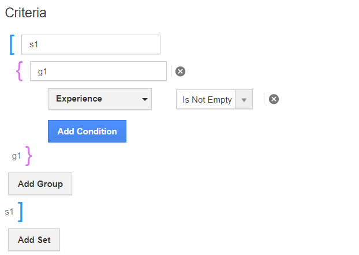Click the caret arrow on the Experience dropdown
Viewport: 359px width, 255px height.
click(144, 99)
